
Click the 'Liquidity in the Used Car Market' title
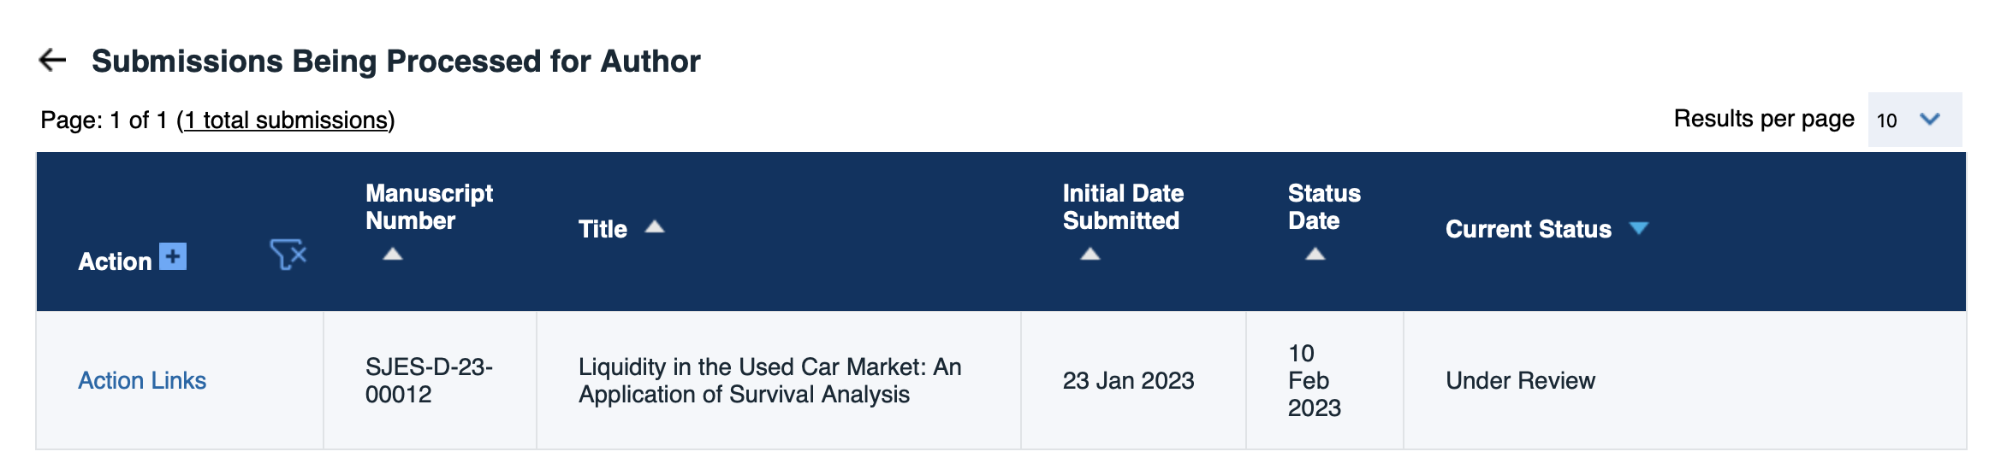pyautogui.click(x=769, y=380)
